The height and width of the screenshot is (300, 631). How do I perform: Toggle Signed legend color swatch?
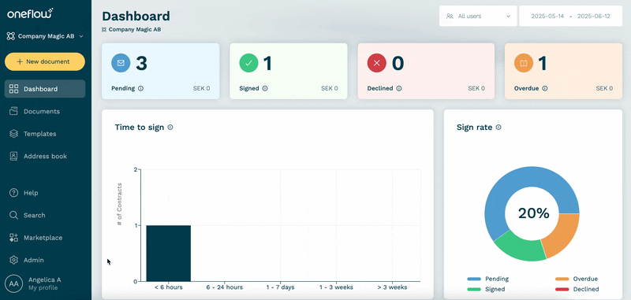474,289
